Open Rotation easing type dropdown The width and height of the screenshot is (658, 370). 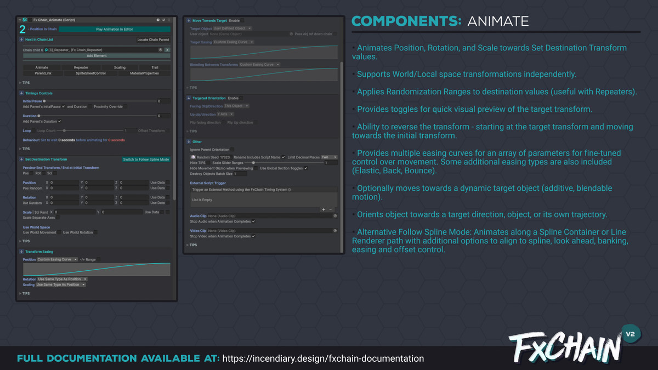coord(61,279)
